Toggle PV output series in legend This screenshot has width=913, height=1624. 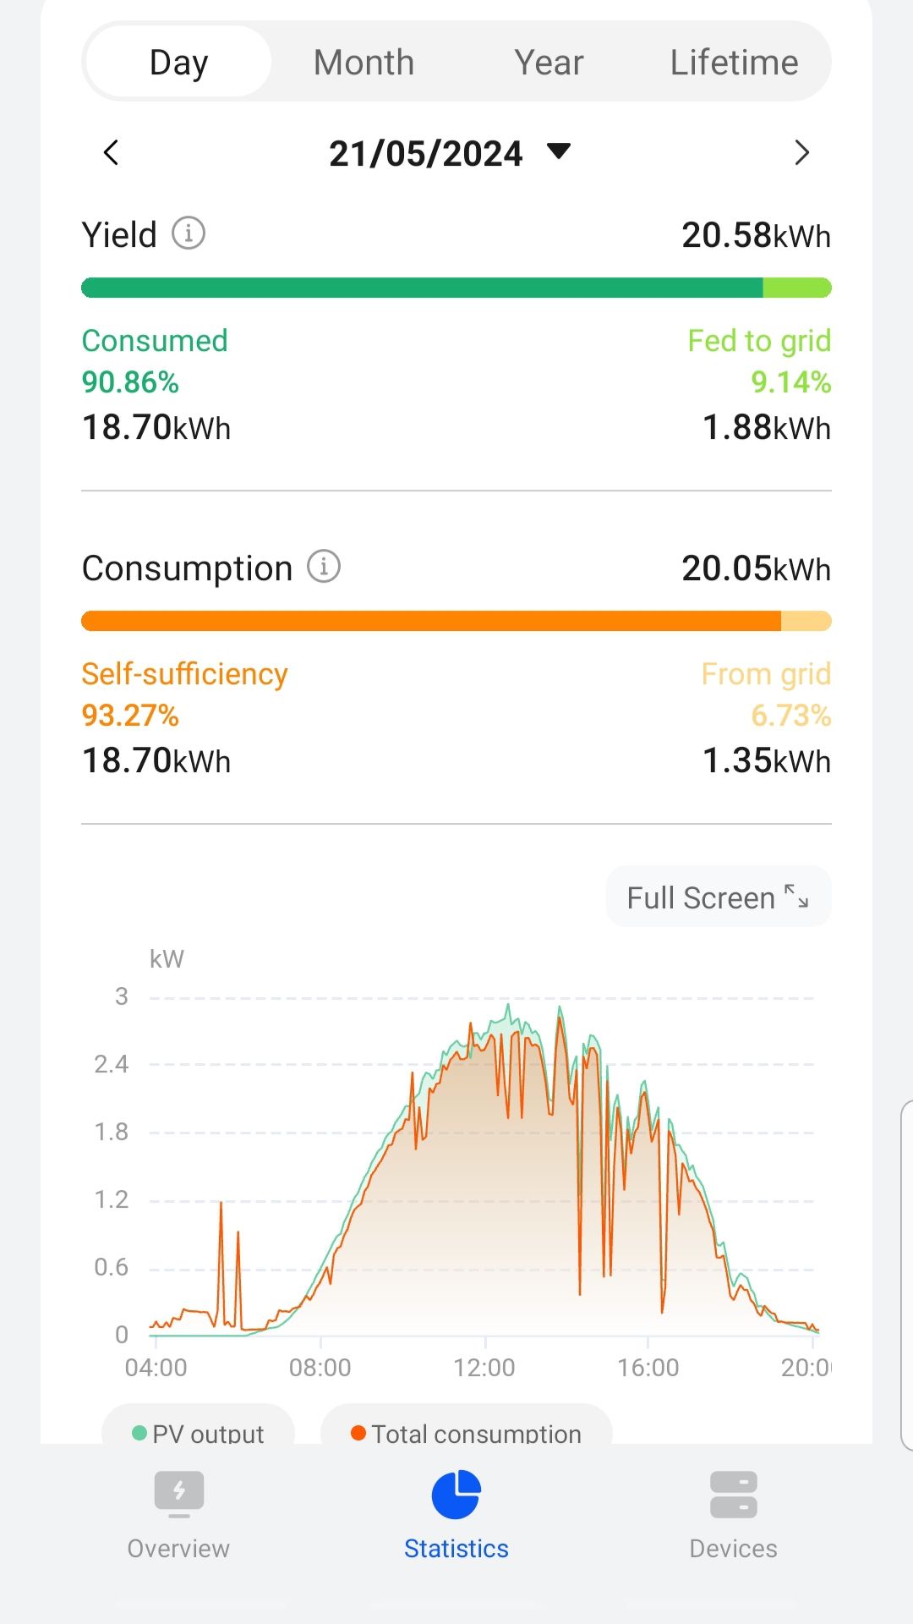tap(200, 1433)
